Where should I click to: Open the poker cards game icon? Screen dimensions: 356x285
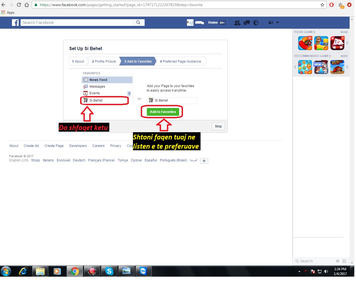point(337,43)
